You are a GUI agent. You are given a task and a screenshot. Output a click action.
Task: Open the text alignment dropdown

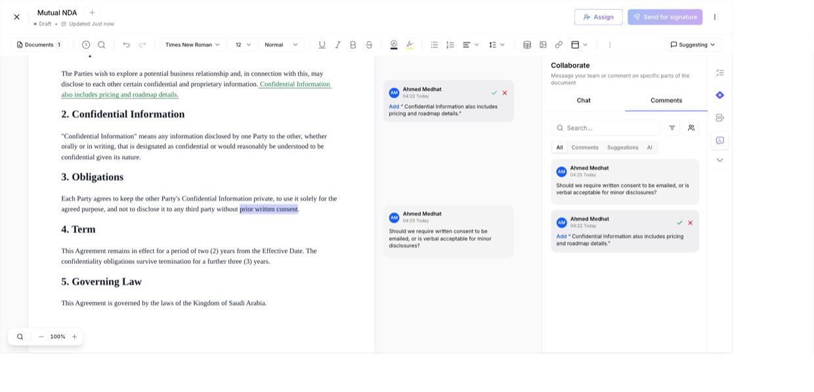(471, 45)
